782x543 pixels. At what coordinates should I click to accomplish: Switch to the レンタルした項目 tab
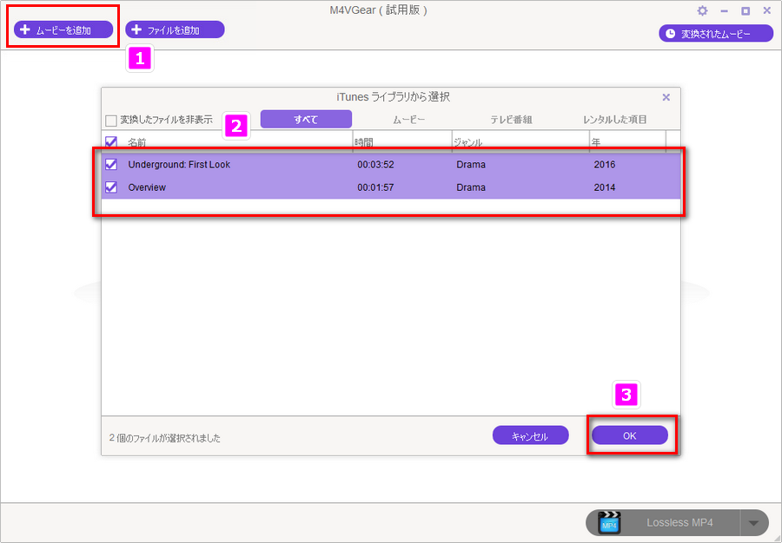[x=614, y=120]
